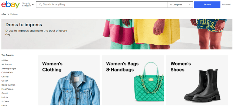Click the magnifying glass search icon

click(40, 5)
